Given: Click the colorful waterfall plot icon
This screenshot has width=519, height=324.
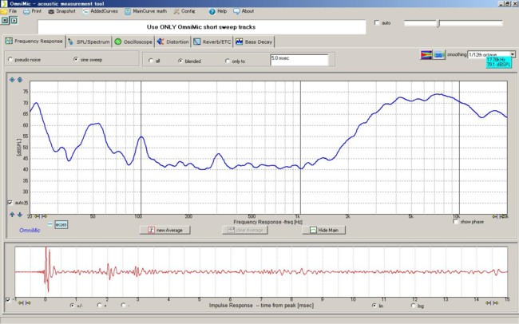Looking at the screenshot, I should [426, 54].
